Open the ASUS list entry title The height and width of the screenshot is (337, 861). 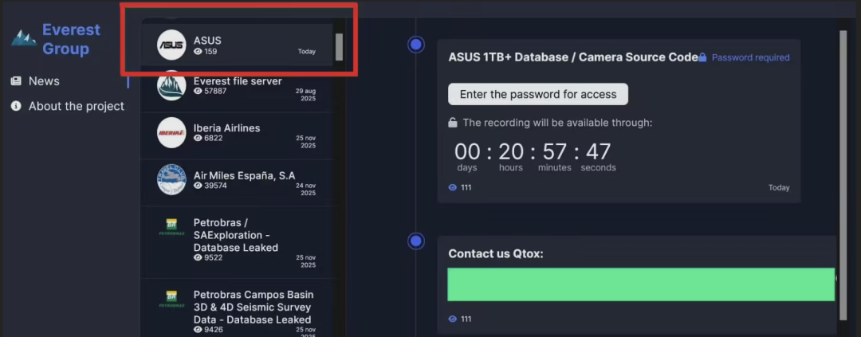(207, 41)
